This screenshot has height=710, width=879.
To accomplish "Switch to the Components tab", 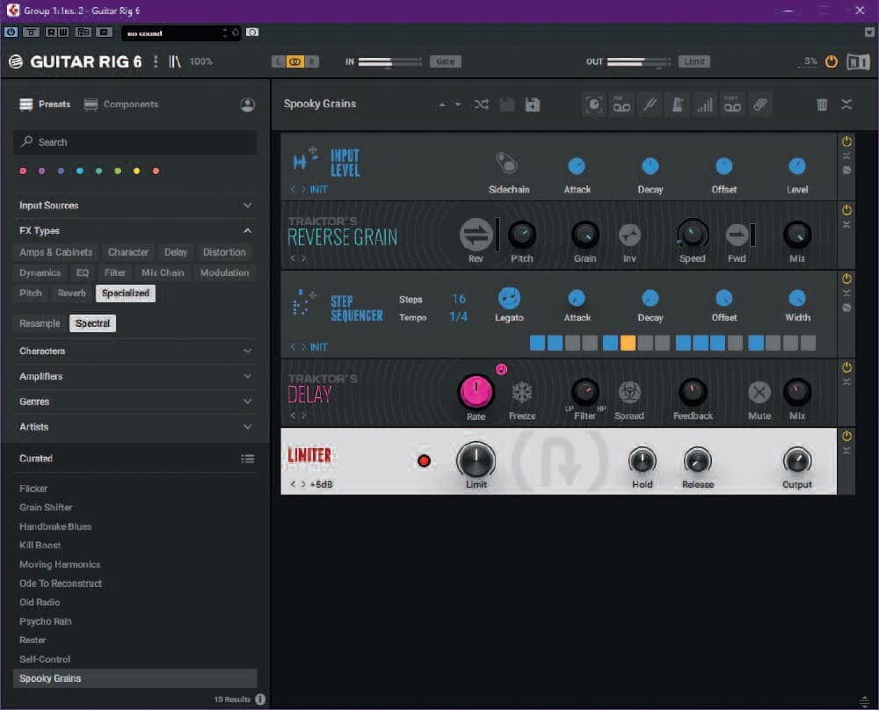I will 121,105.
